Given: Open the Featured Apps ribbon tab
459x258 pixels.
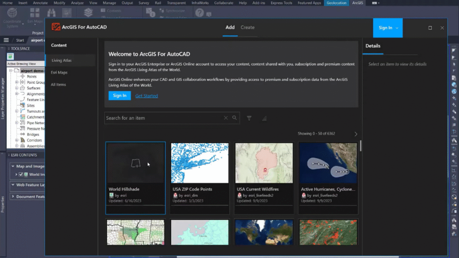Looking at the screenshot, I should coord(309,3).
